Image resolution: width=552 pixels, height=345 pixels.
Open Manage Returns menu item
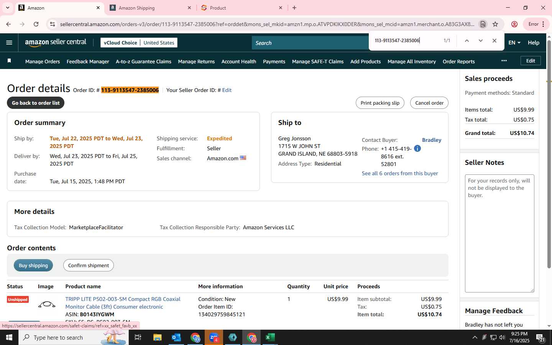[x=196, y=61]
